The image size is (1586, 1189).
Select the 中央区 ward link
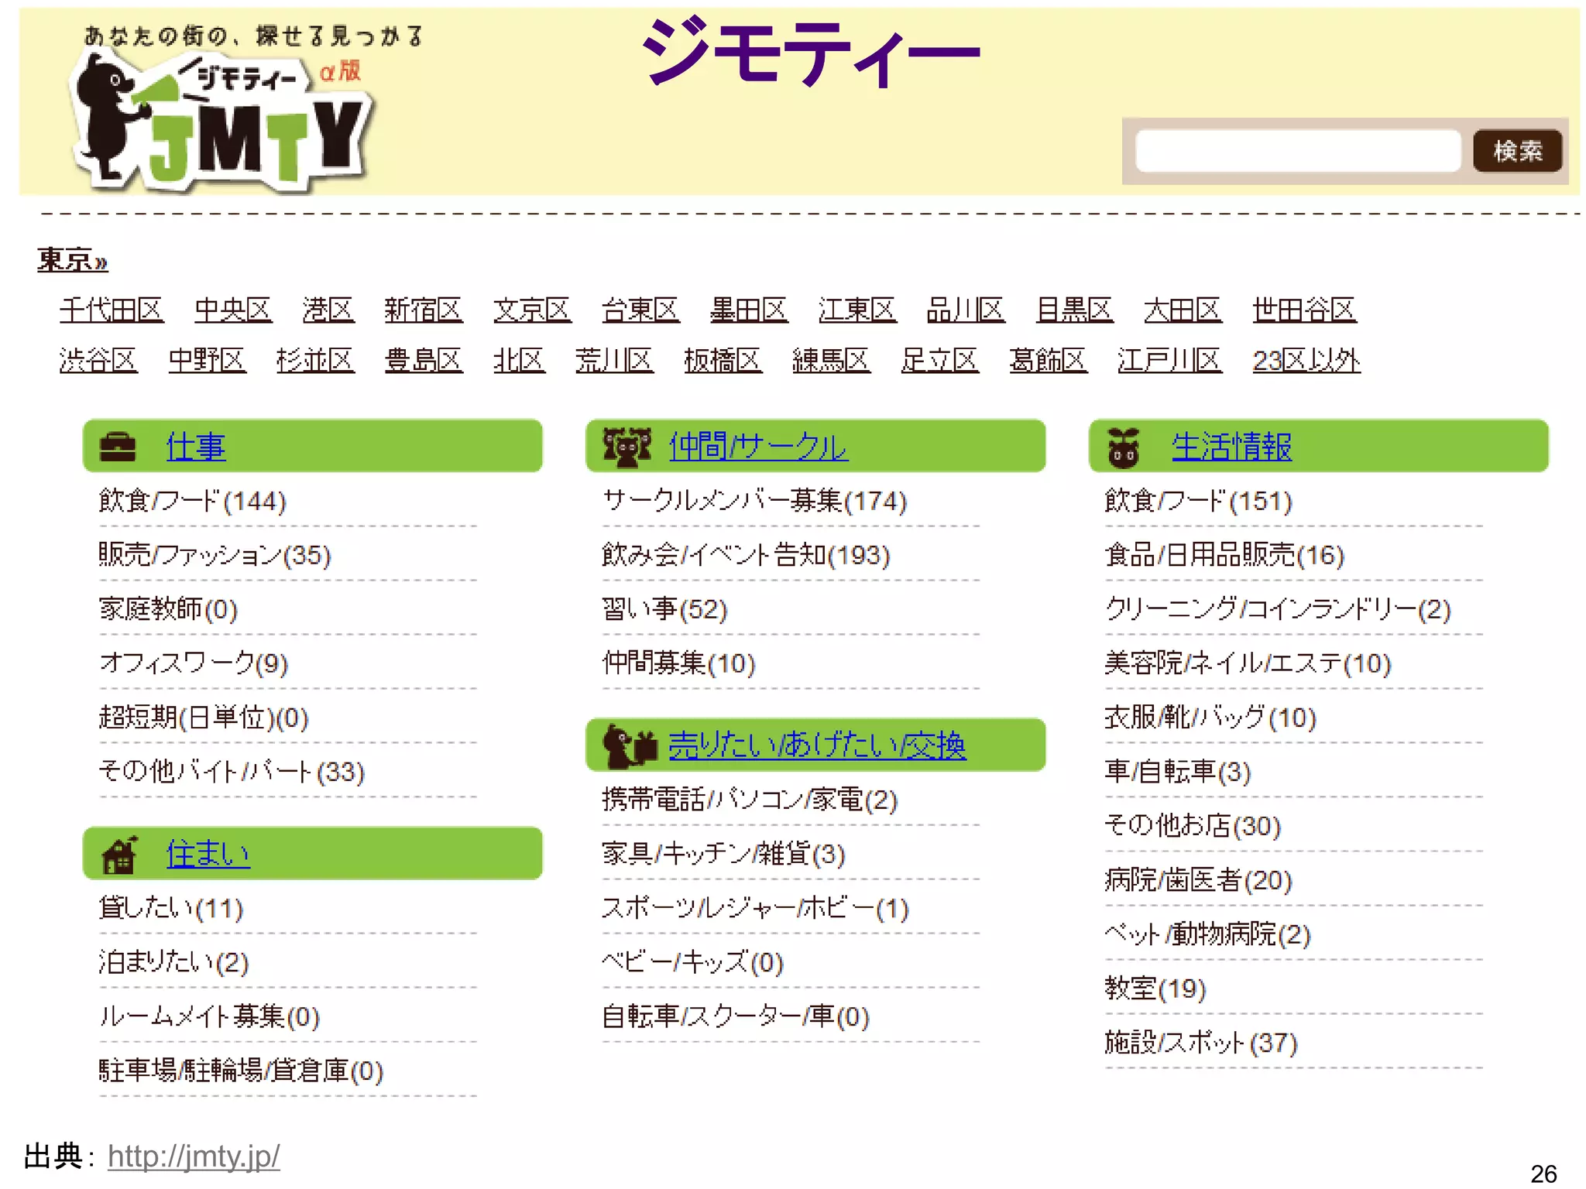click(232, 310)
